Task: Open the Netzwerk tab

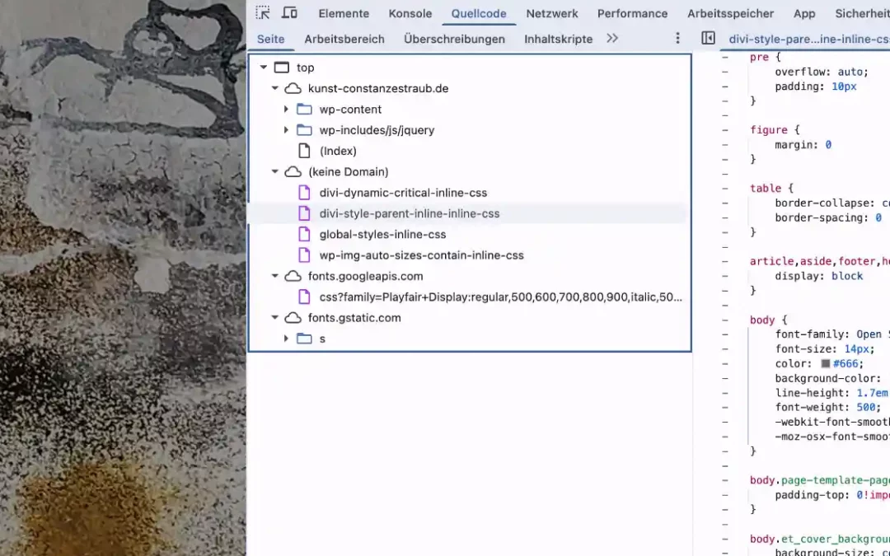Action: click(551, 14)
